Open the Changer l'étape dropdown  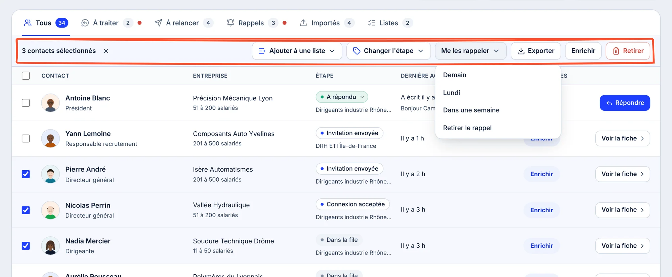pos(388,51)
